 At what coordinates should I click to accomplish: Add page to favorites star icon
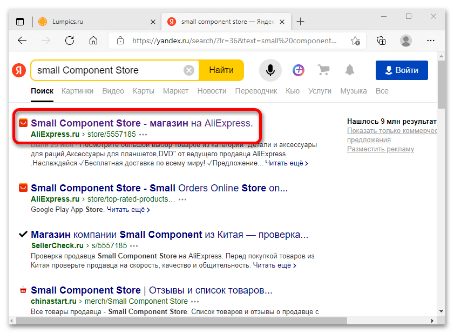355,41
